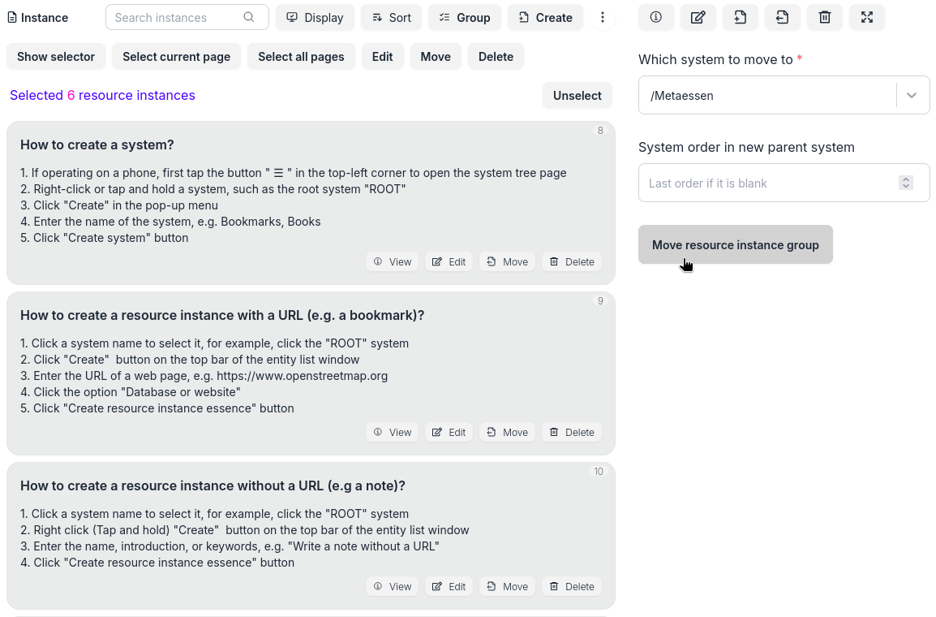Open the Display options
Image resolution: width=936 pixels, height=617 pixels.
315,17
